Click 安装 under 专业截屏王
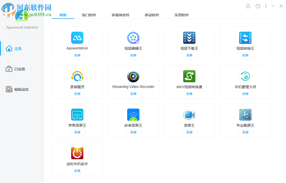 245,132
